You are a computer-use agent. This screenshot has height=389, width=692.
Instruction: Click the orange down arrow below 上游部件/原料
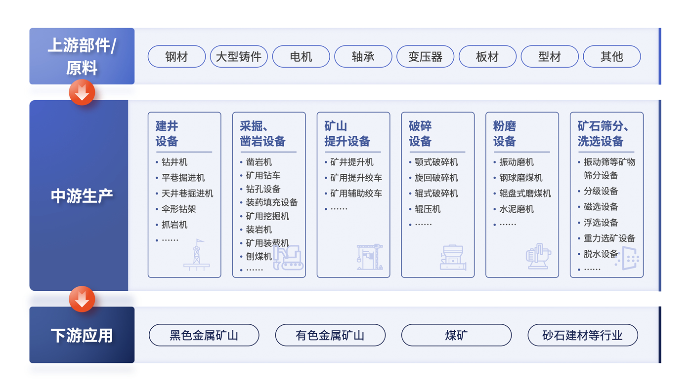click(x=82, y=92)
